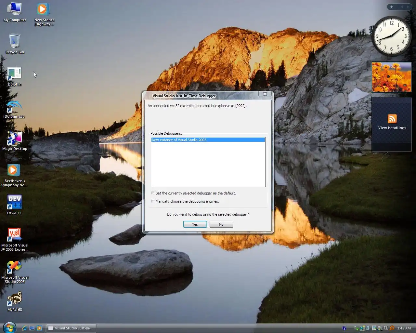Select Microsoft Visual Studio 2005 shortcut

click(x=15, y=272)
